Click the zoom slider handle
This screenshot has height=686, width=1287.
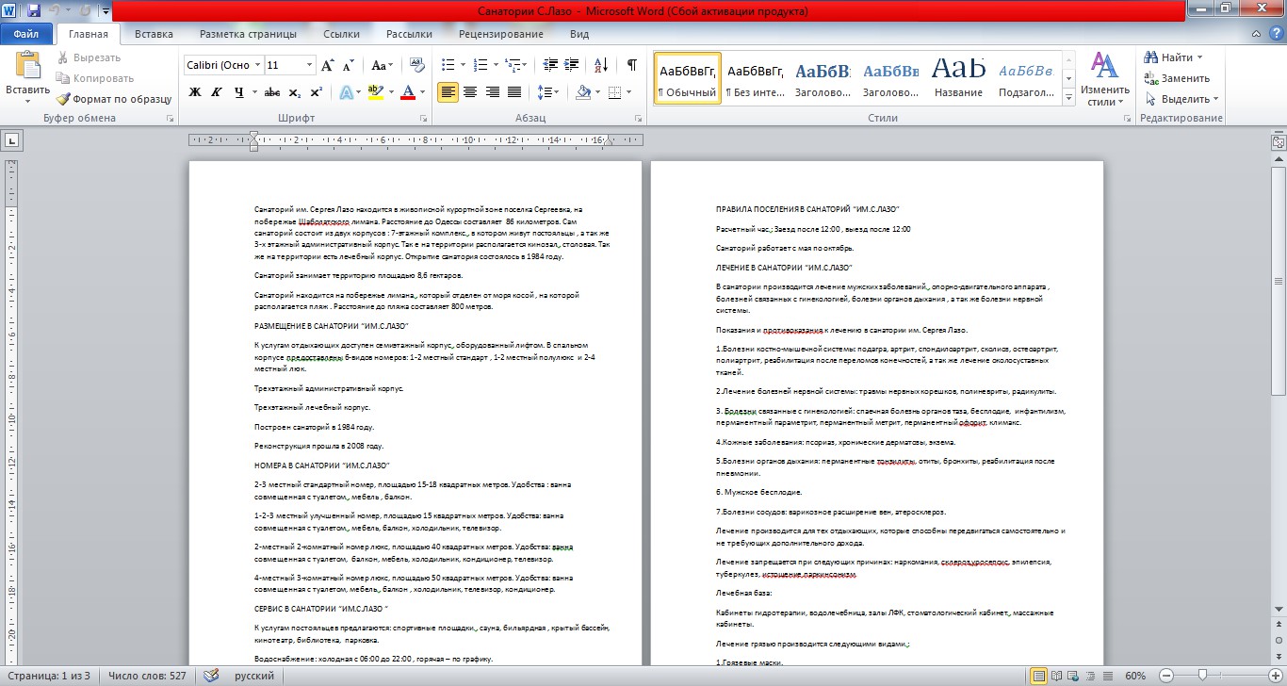[1202, 676]
